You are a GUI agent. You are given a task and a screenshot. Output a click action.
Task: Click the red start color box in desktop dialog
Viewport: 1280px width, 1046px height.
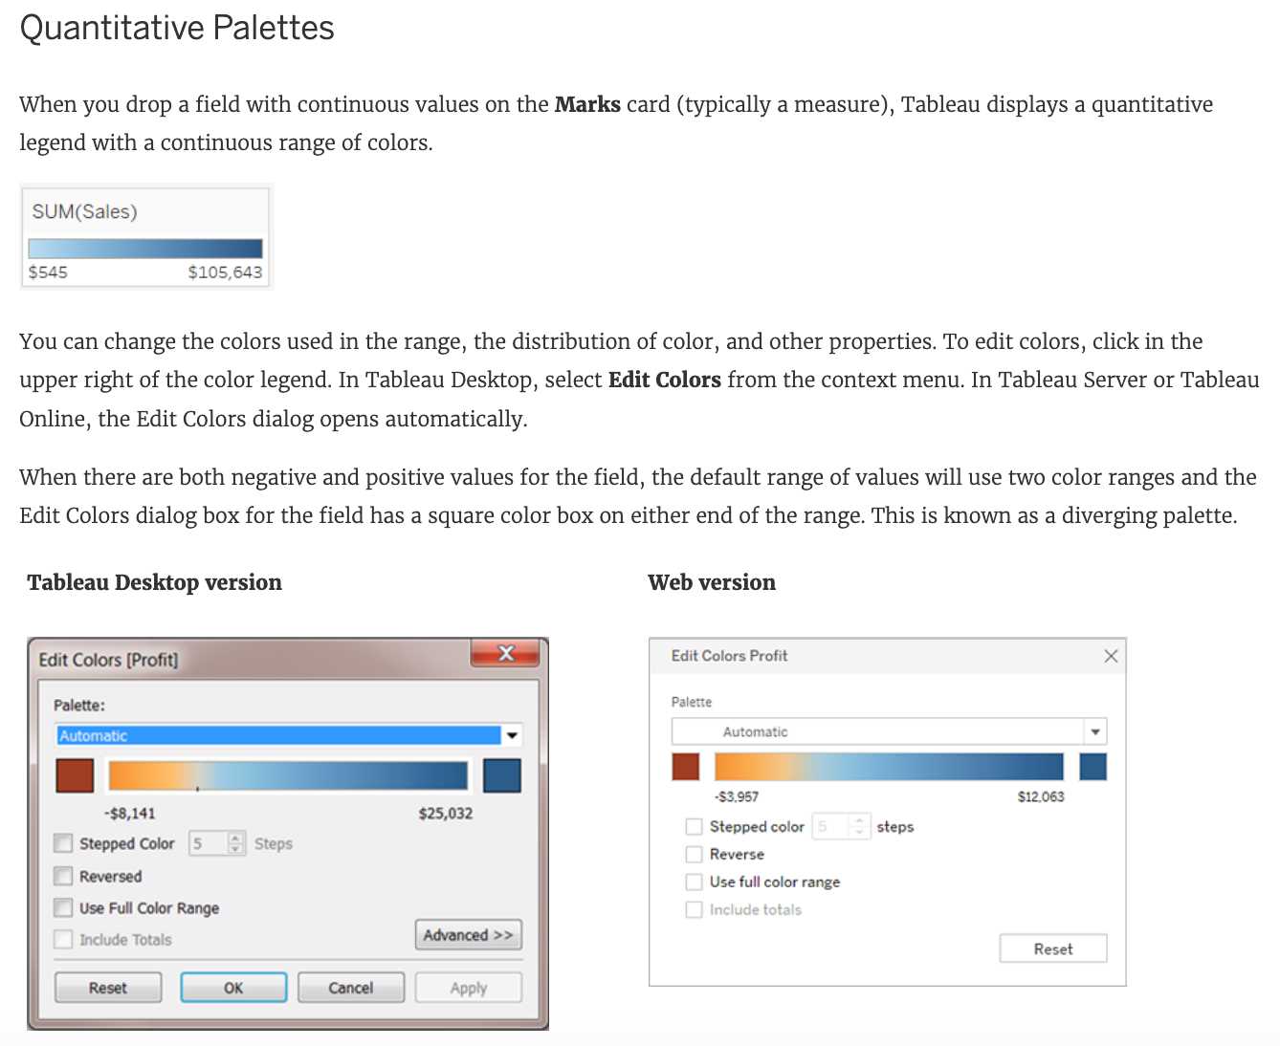pos(75,775)
